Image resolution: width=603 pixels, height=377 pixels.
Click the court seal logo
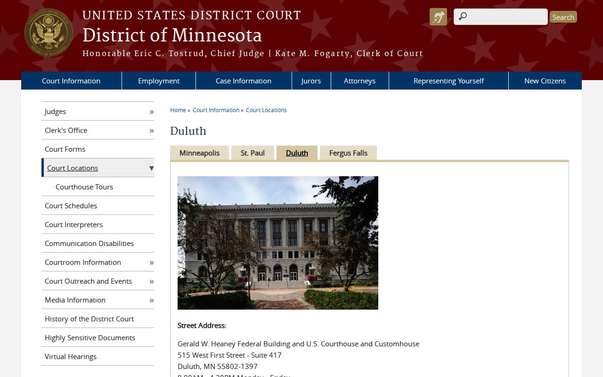pyautogui.click(x=49, y=33)
